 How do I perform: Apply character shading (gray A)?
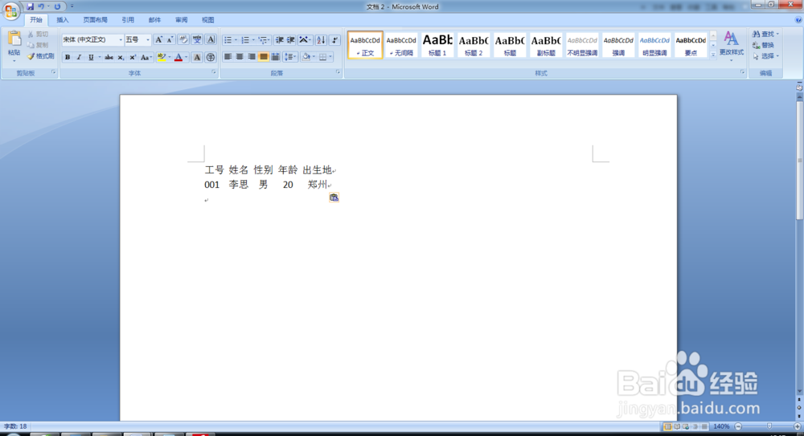pos(197,57)
